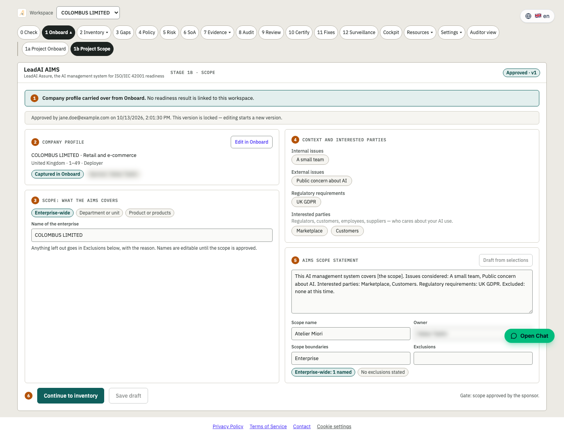Open the 12 Surveillance stage
The image size is (564, 436).
tap(359, 32)
